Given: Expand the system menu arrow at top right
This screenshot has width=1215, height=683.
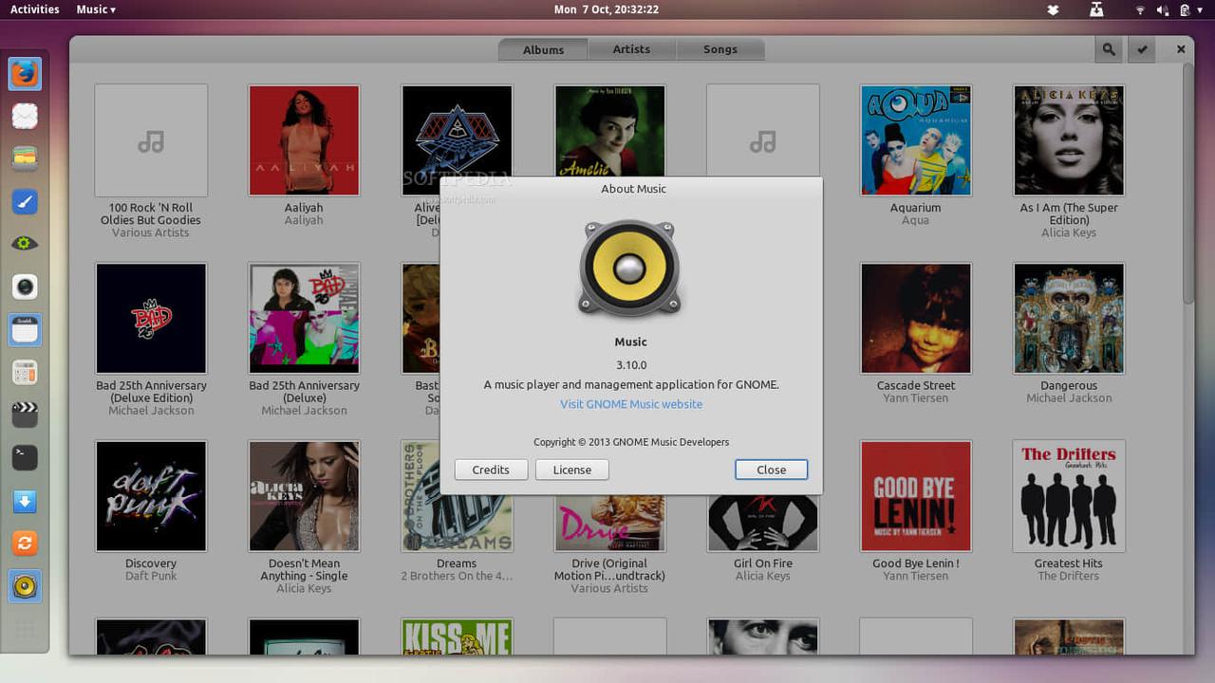Looking at the screenshot, I should point(1202,9).
